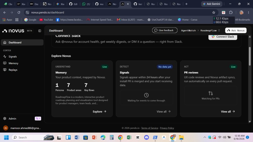Open PowerPoint from the taskbar
Viewport: 253px width, 142px height.
[x=94, y=138]
